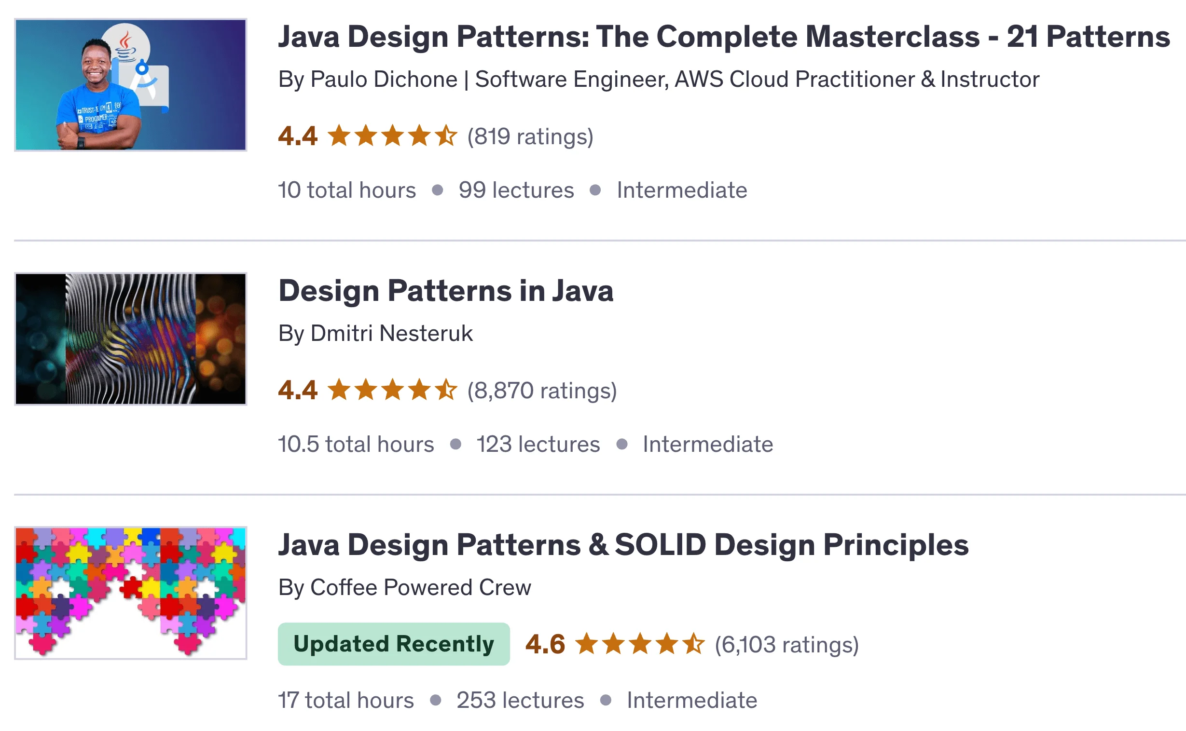The image size is (1186, 731).
Task: Click the Updated Recently badge
Action: (394, 644)
